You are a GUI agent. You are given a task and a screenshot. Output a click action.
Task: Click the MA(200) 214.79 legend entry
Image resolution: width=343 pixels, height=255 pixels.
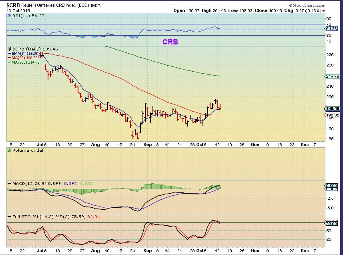[x=23, y=62]
